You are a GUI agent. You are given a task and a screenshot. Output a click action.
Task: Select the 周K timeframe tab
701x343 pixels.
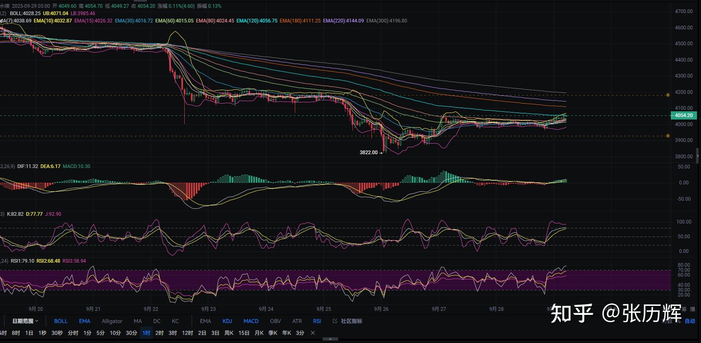pyautogui.click(x=229, y=333)
